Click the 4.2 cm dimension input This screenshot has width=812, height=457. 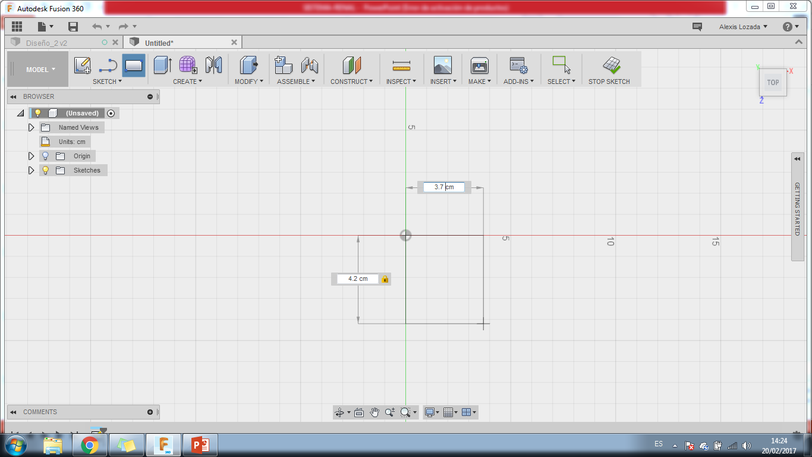(358, 278)
